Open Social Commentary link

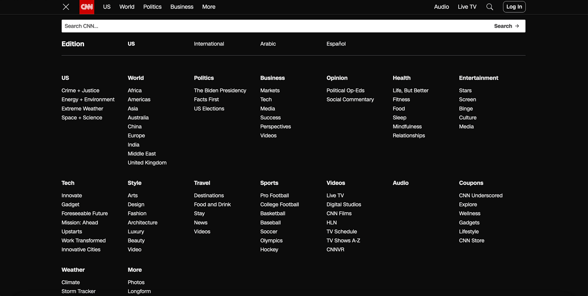pos(350,99)
